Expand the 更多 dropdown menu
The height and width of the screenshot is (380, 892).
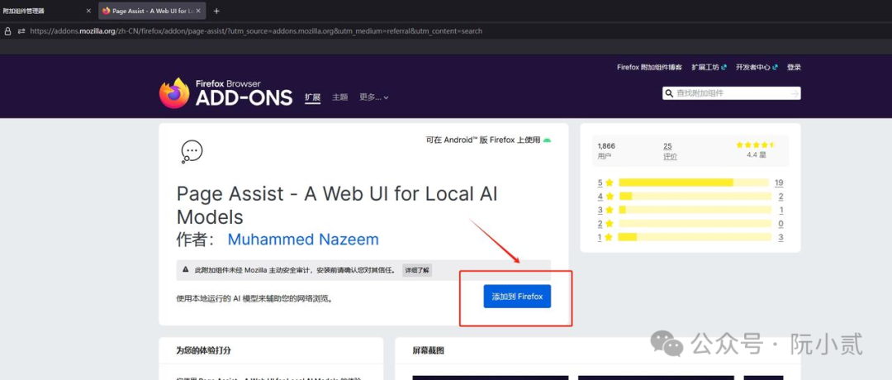[374, 97]
